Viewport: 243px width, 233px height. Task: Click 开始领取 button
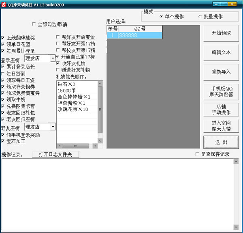(221, 33)
